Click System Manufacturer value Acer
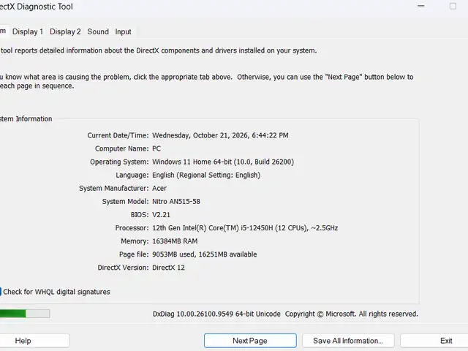 tap(159, 189)
